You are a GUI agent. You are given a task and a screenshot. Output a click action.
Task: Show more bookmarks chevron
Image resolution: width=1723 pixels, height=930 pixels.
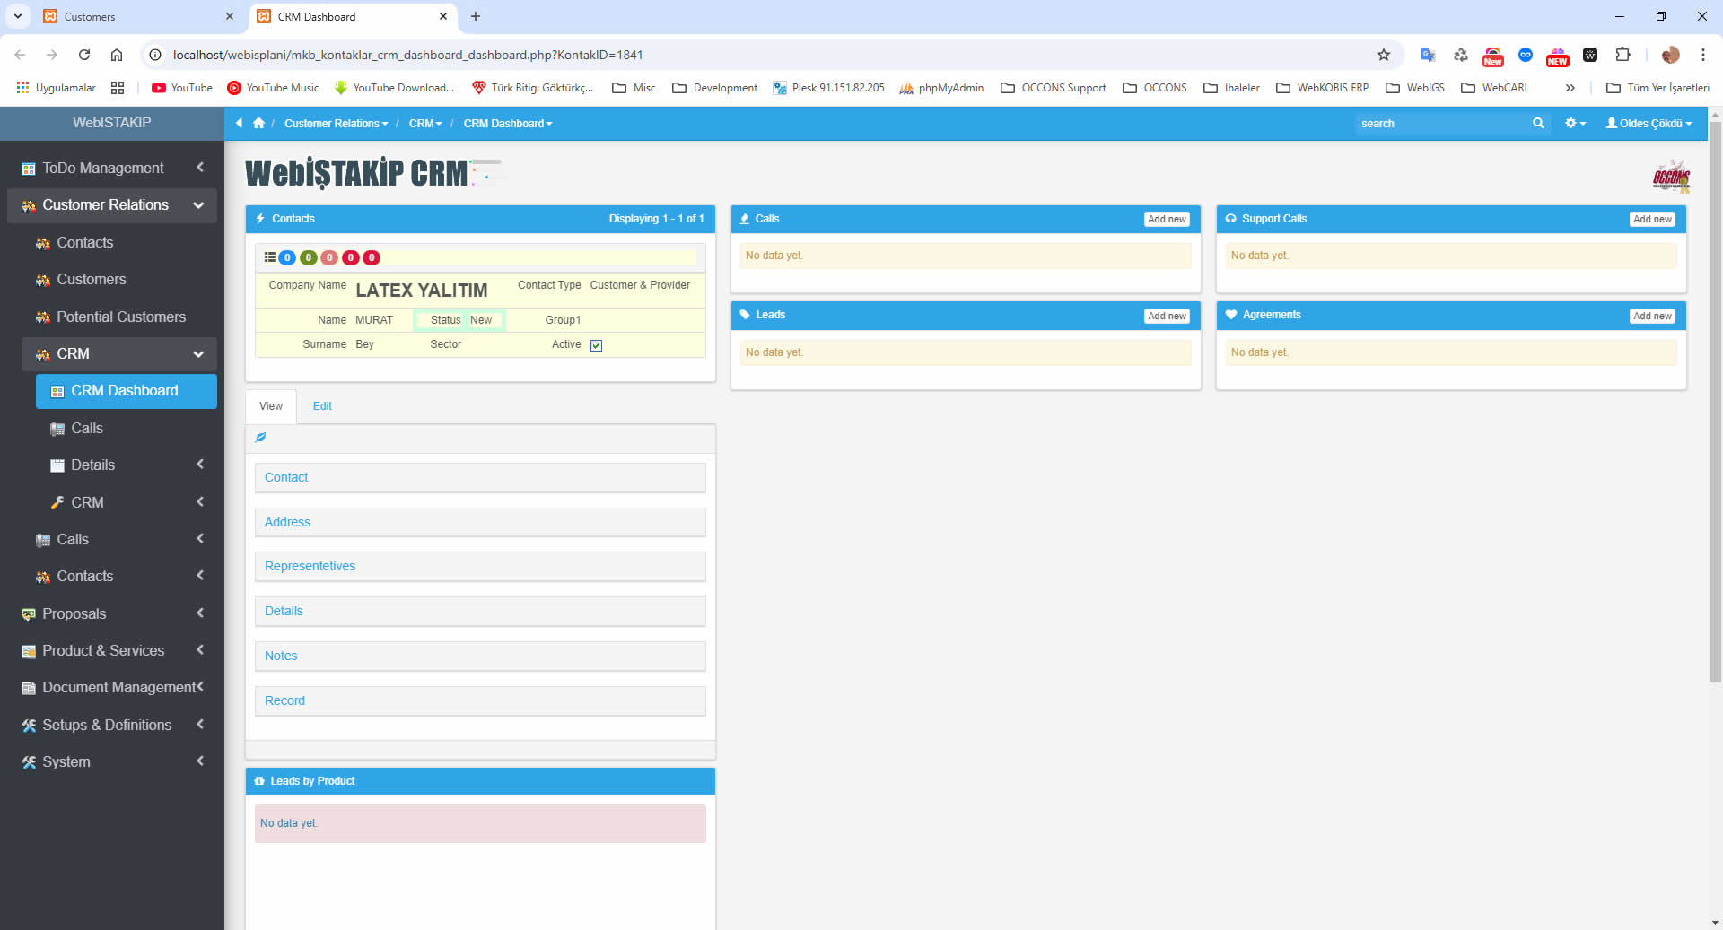[x=1570, y=88]
